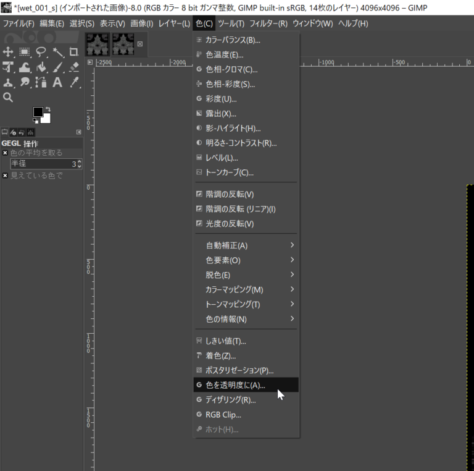Image resolution: width=474 pixels, height=471 pixels.
Task: Toggle the 見えている色で checkbox
Action: pyautogui.click(x=6, y=176)
